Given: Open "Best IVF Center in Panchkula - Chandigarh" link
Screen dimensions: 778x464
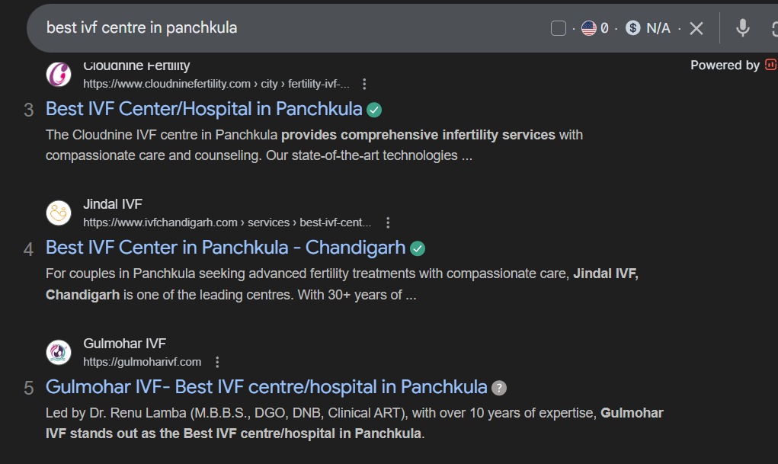Looking at the screenshot, I should click(x=226, y=248).
